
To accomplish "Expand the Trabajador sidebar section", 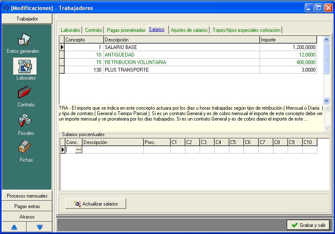I will (27, 19).
